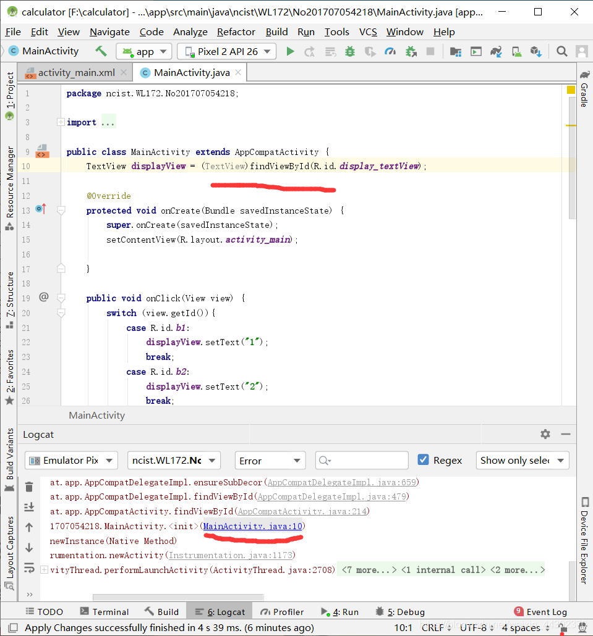
Task: Open the Pixel 2 API 26 device dropdown
Action: (226, 51)
